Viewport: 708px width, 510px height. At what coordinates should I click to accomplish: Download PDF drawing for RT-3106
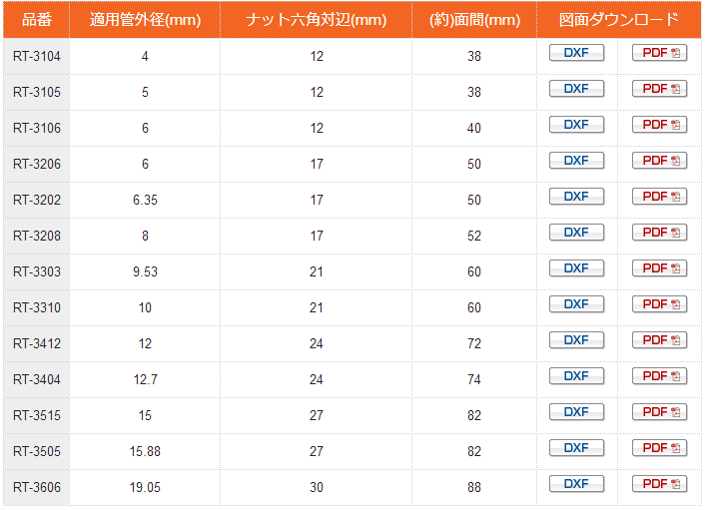click(660, 125)
